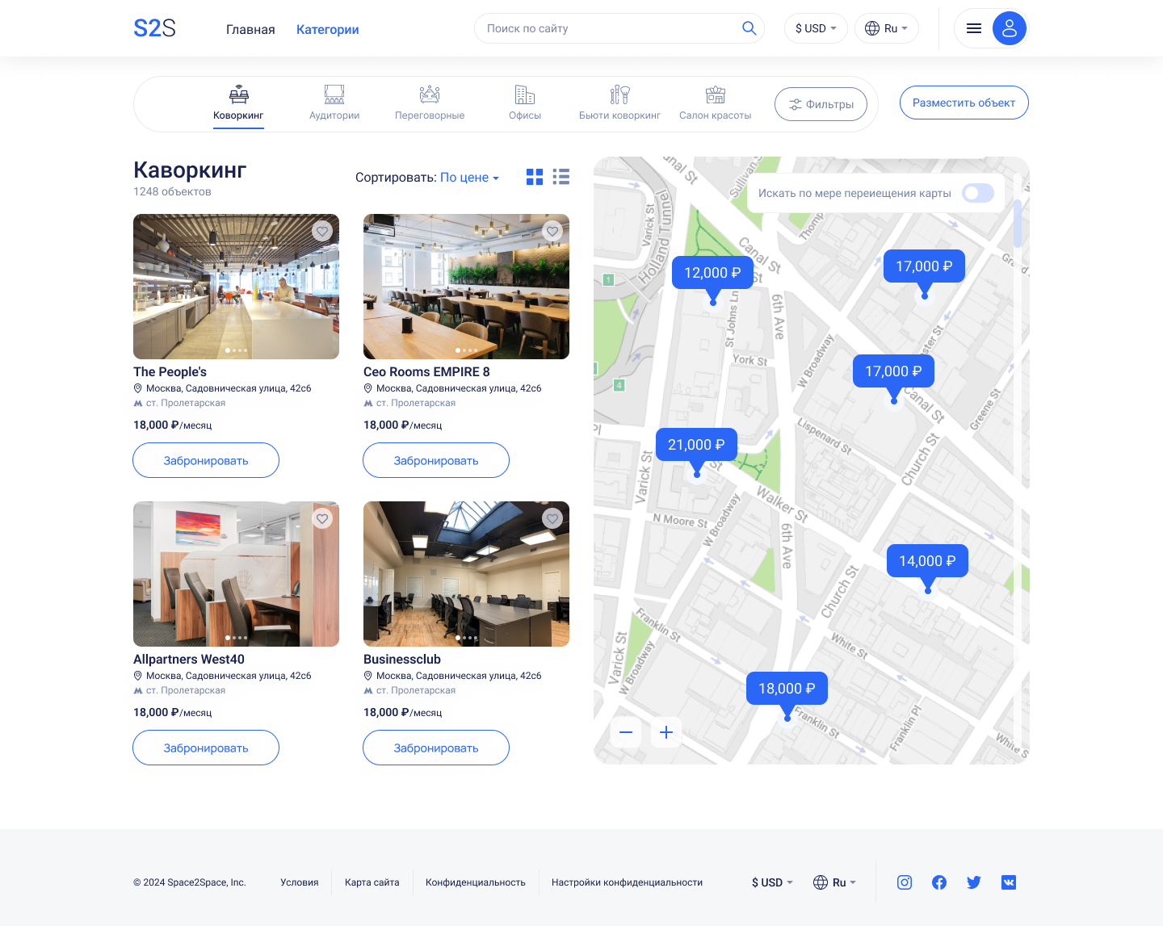The image size is (1163, 926).
Task: Switch to grid view layout
Action: click(535, 177)
